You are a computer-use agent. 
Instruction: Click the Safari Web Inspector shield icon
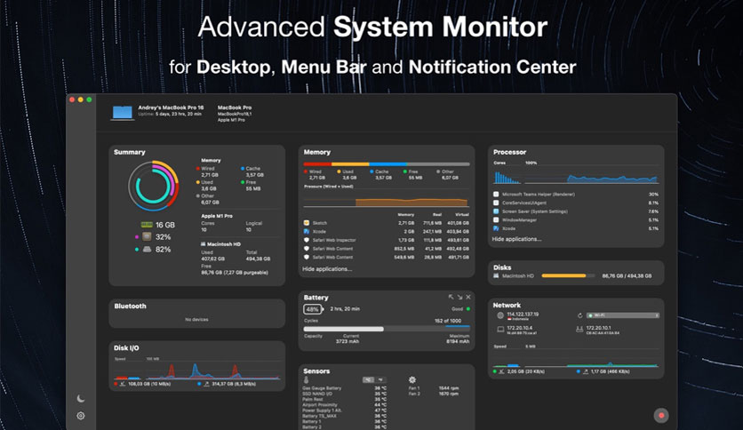tap(307, 240)
